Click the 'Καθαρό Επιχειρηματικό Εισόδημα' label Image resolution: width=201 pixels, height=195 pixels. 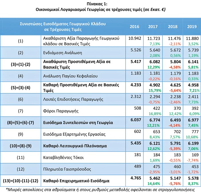(x=76, y=181)
